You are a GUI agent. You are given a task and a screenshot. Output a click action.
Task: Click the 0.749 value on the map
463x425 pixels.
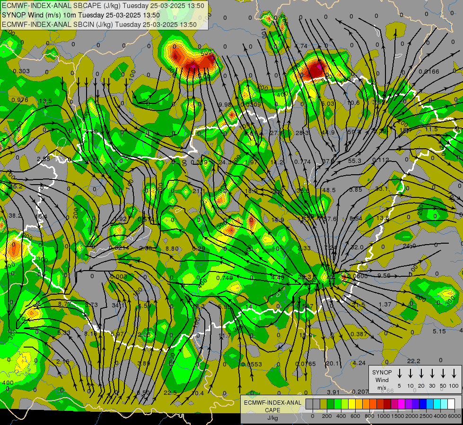pyautogui.click(x=225, y=278)
